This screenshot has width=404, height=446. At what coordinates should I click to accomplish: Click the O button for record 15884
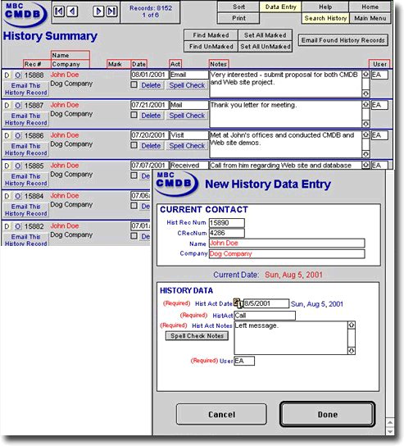(18, 196)
